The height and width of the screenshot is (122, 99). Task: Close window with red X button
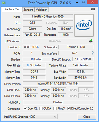coord(92,2)
